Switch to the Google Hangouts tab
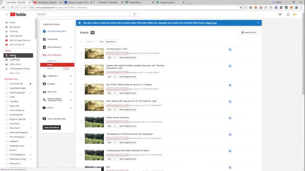Image resolution: width=305 pixels, height=171 pixels. (x=170, y=2)
